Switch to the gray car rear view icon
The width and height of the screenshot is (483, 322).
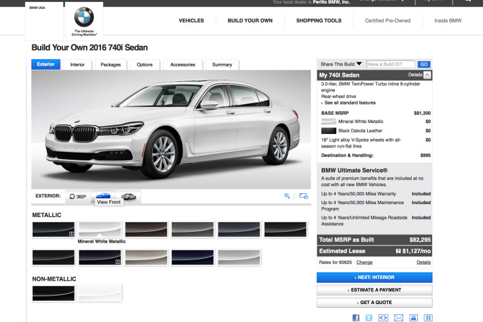point(129,196)
